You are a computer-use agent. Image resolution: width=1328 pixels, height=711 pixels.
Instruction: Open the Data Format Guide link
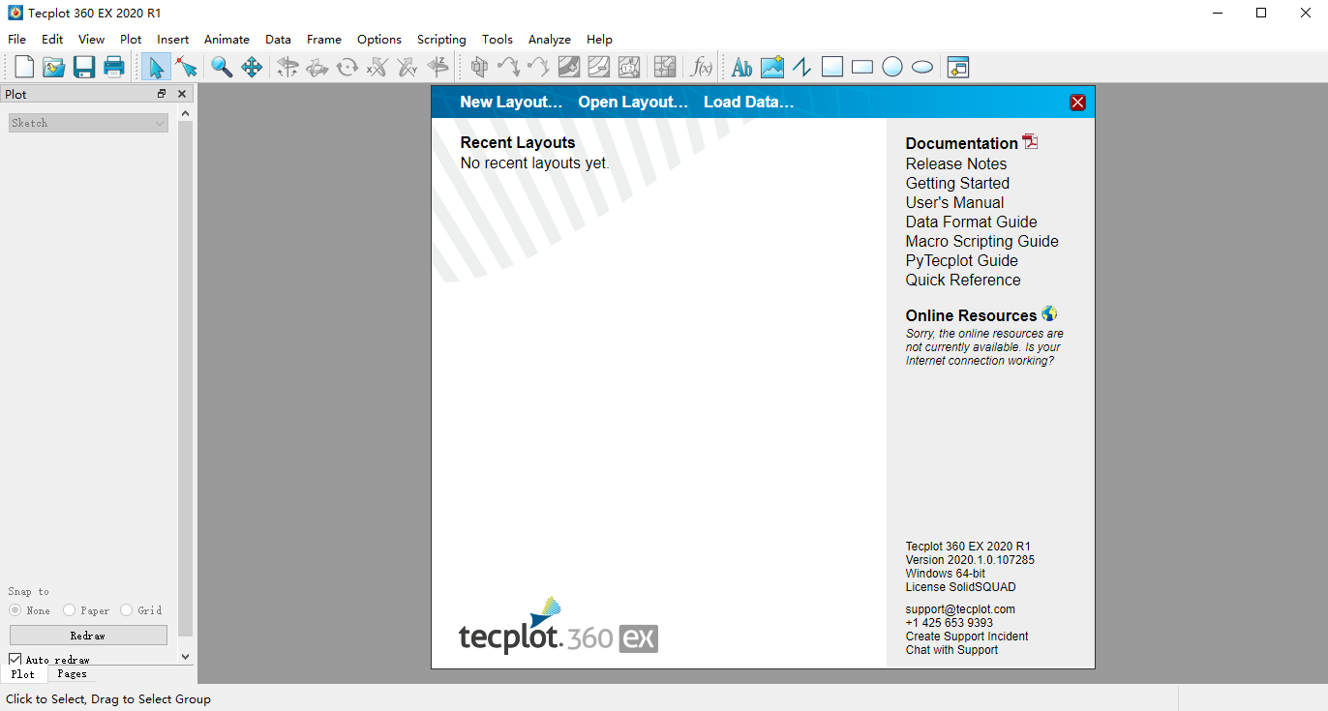(971, 222)
